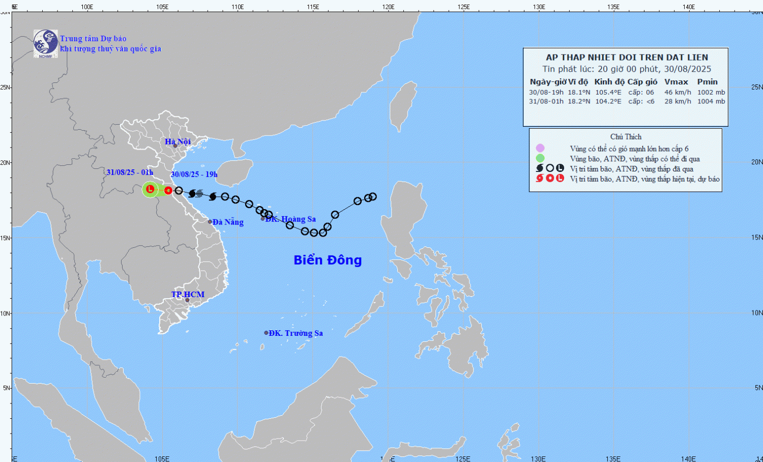Click the ĐK. Trường Sa label

296,333
